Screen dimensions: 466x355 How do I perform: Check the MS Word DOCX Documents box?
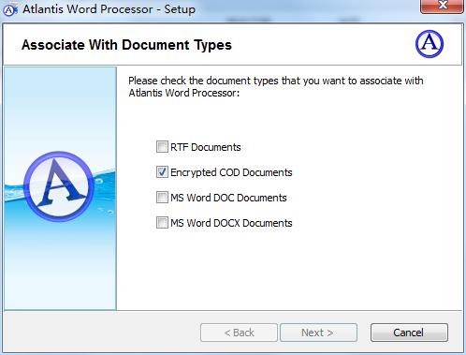(x=162, y=222)
